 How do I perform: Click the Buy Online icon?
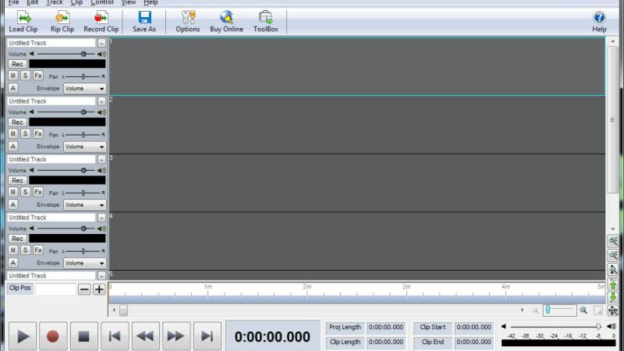click(x=226, y=18)
